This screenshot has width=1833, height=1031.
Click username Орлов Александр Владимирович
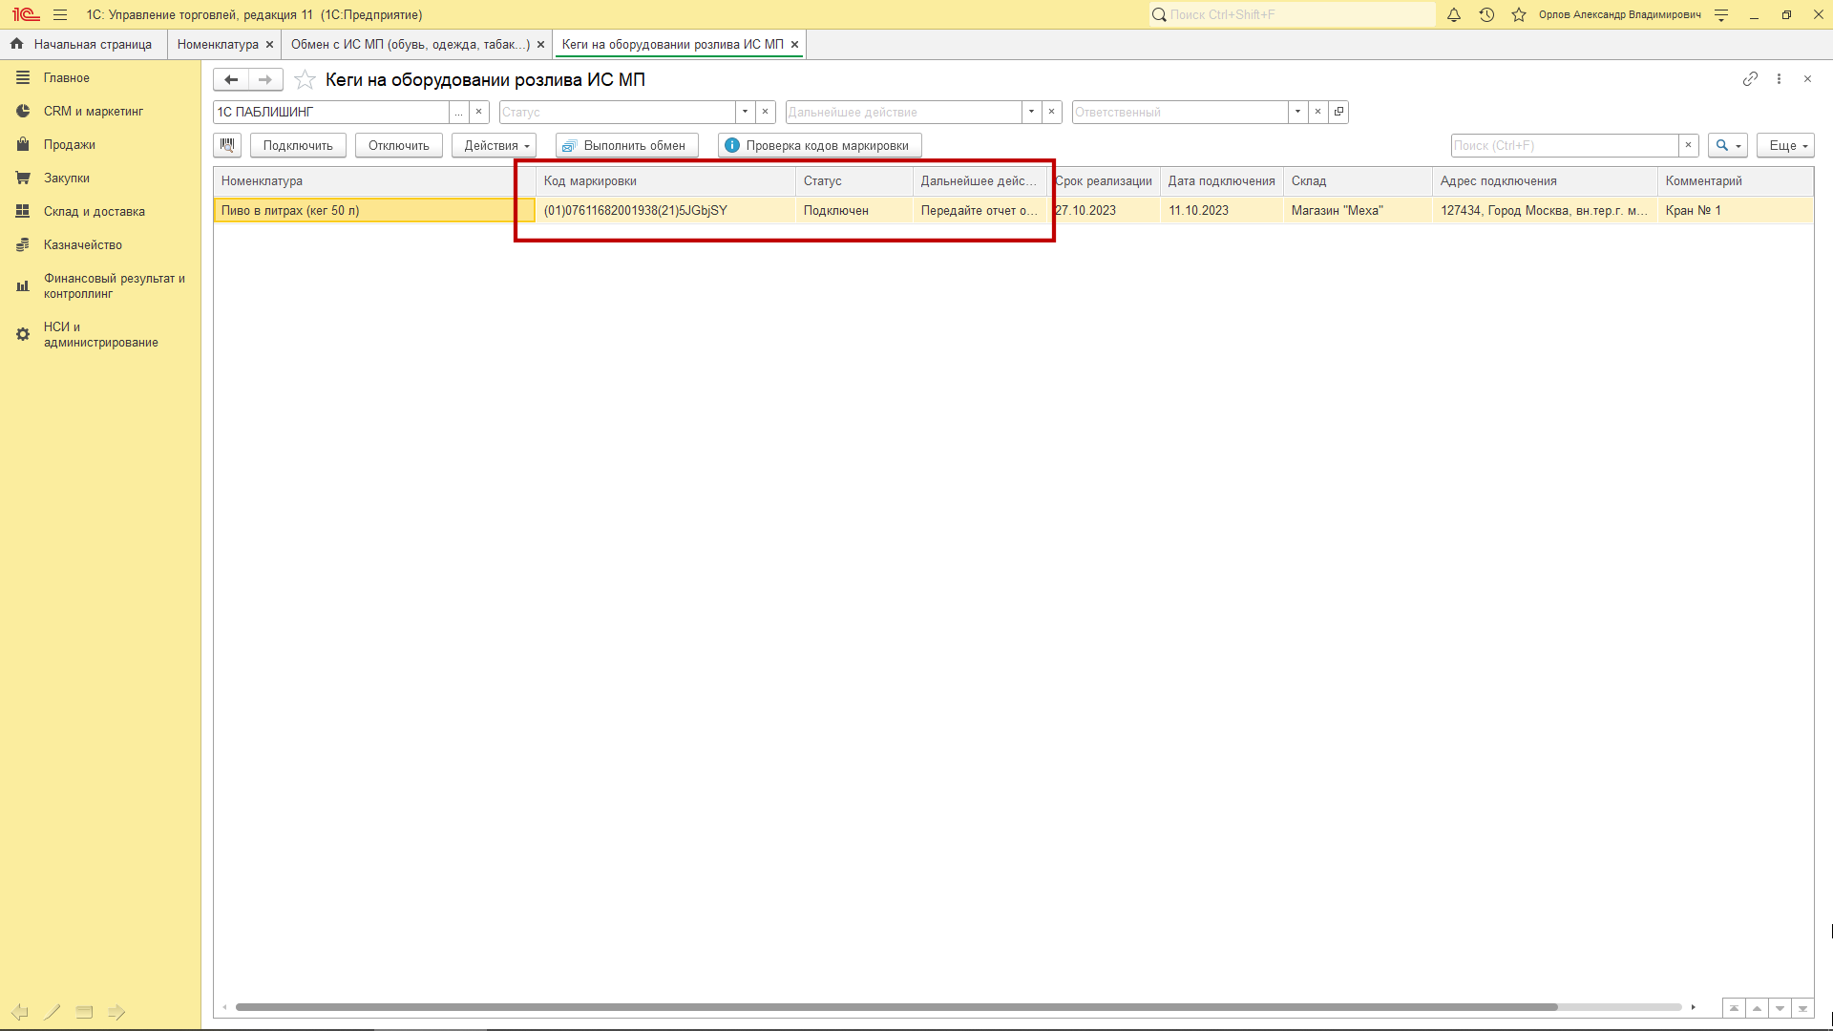(1619, 14)
